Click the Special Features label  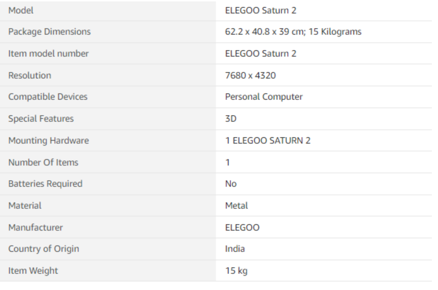point(41,119)
